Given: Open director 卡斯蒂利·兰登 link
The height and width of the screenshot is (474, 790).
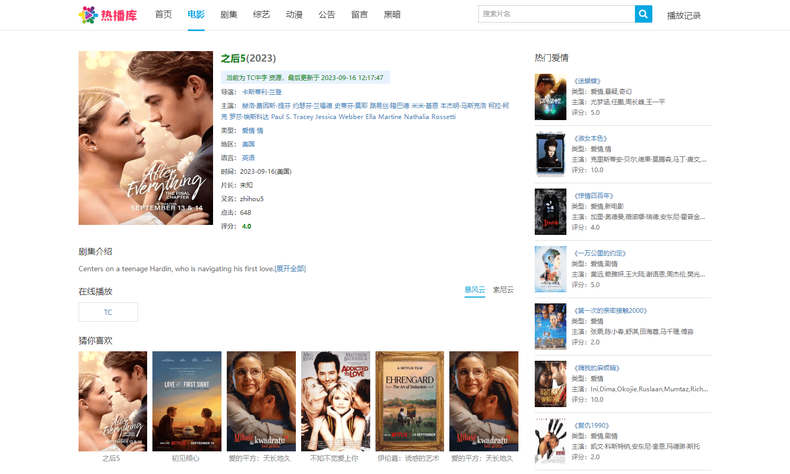Looking at the screenshot, I should (x=262, y=92).
